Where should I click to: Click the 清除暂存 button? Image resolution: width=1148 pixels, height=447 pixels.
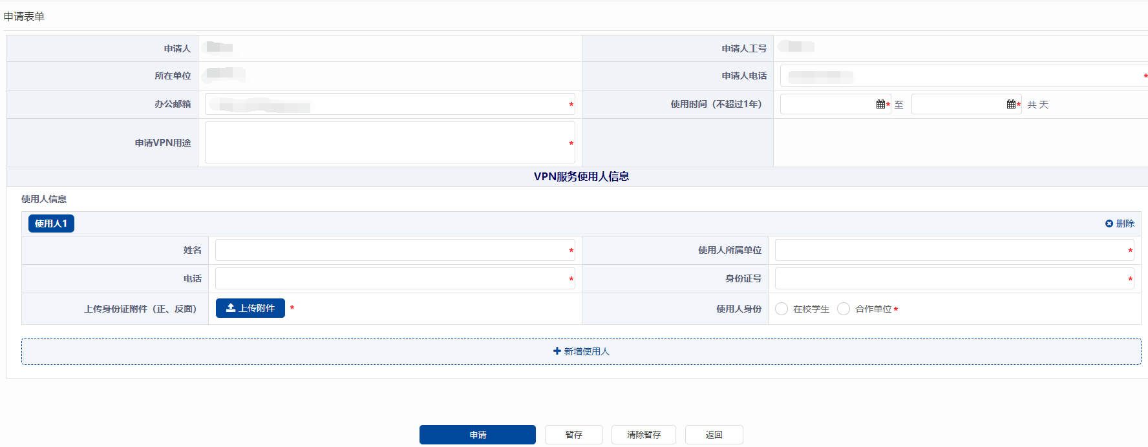643,435
